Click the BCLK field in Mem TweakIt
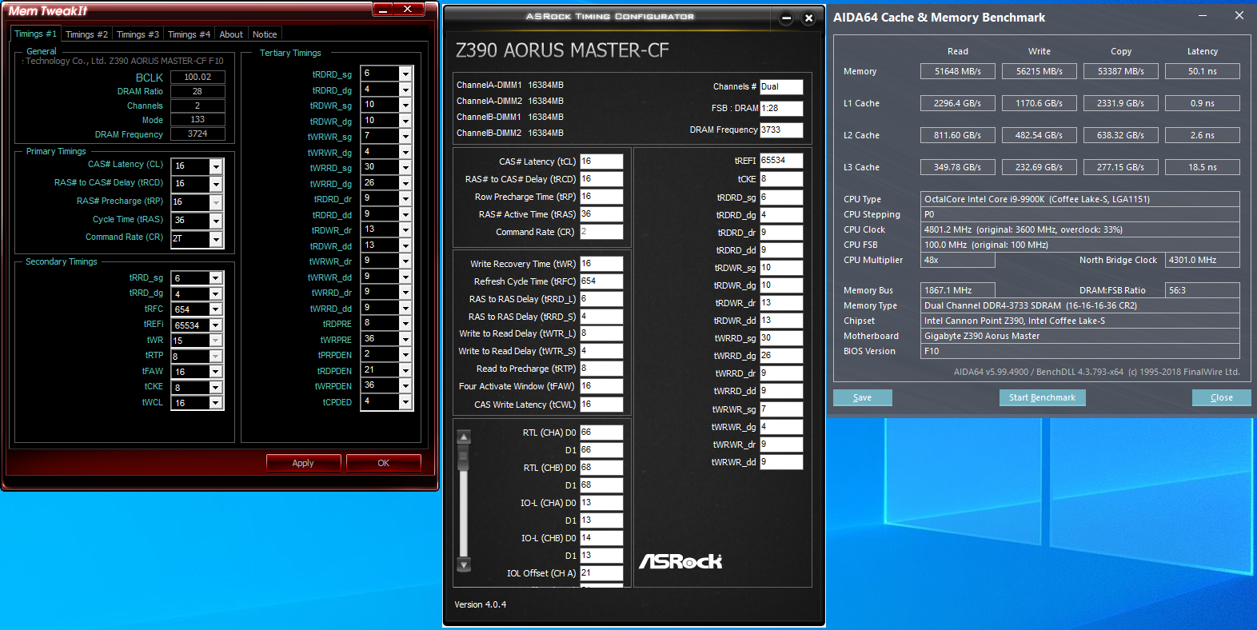The width and height of the screenshot is (1257, 630). point(198,77)
